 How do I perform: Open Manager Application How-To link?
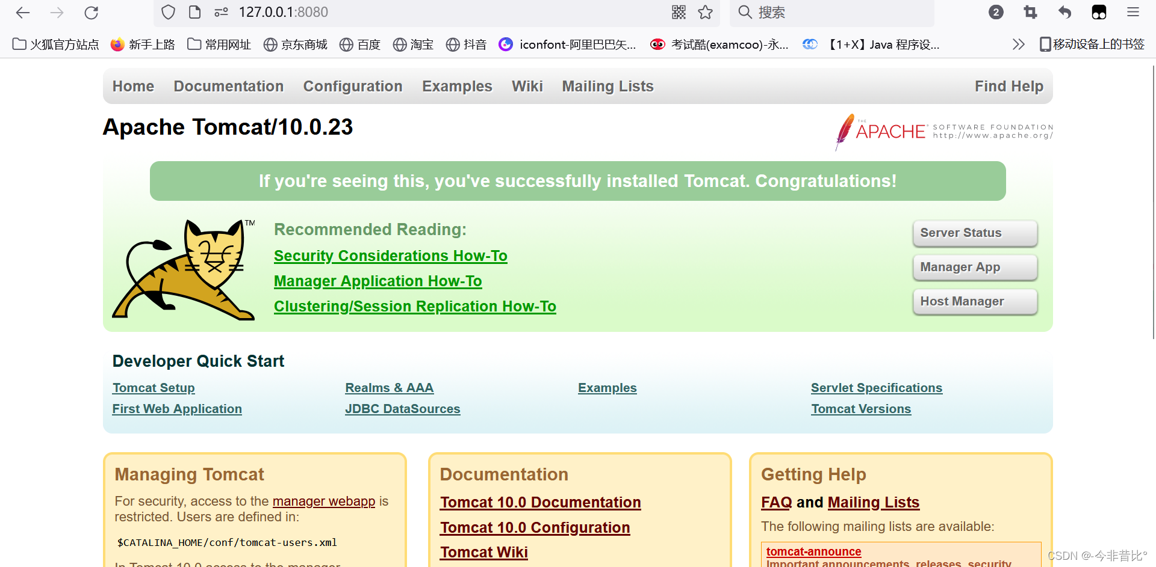(378, 281)
